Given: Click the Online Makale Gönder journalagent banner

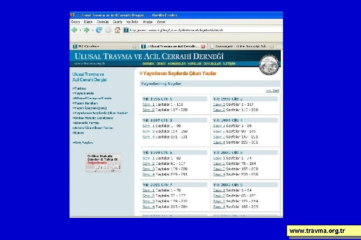Looking at the screenshot, I should coord(103,163).
